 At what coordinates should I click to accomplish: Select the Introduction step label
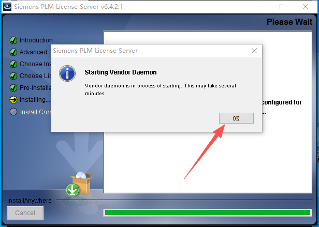tap(36, 40)
